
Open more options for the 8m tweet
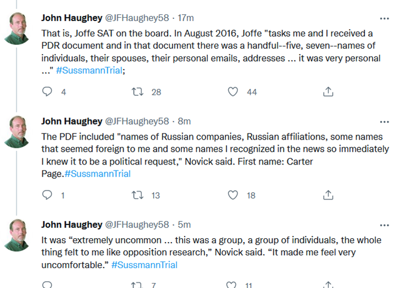[x=384, y=122]
